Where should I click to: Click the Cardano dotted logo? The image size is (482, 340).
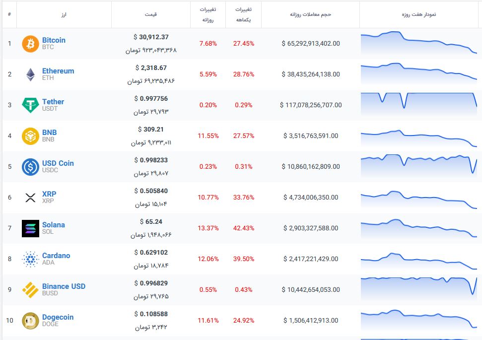[30, 259]
